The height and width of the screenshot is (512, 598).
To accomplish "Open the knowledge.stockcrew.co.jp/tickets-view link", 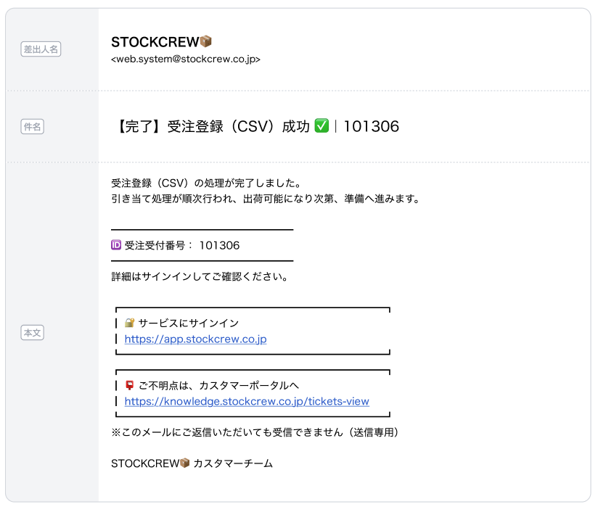I will (247, 401).
